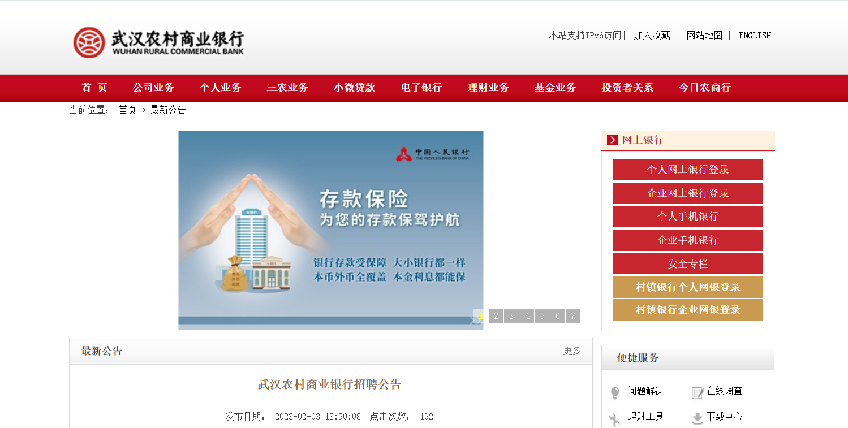Open the 网站地图 link
The image size is (848, 428).
pos(705,35)
